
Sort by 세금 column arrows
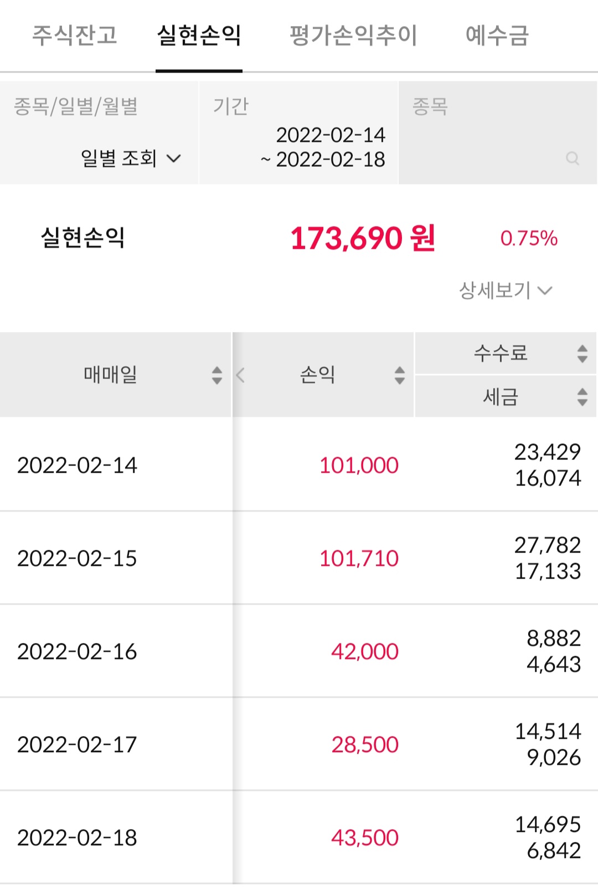point(582,397)
